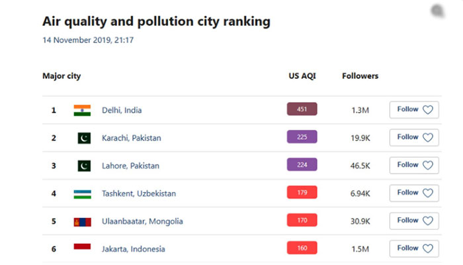Click the India flag icon
Viewport: 463px width, 265px height.
coord(82,110)
